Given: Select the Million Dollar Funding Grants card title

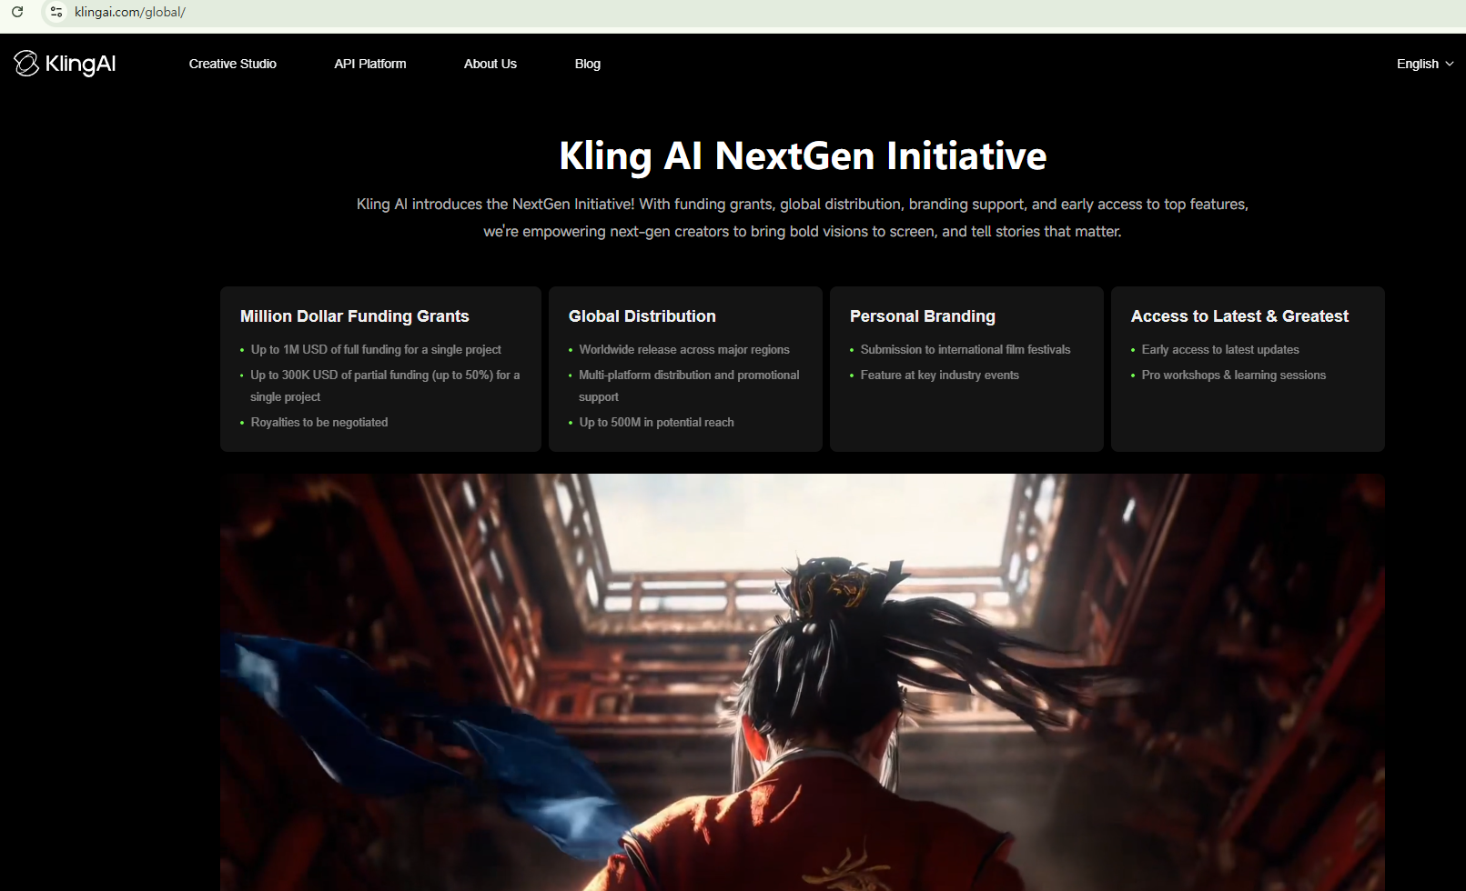Looking at the screenshot, I should pos(355,316).
